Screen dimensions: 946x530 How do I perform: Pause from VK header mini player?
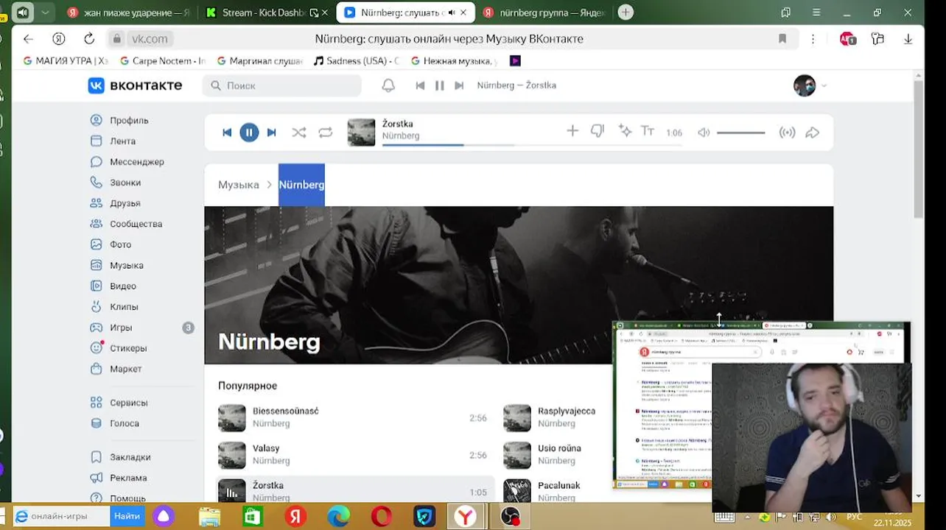[x=440, y=85]
